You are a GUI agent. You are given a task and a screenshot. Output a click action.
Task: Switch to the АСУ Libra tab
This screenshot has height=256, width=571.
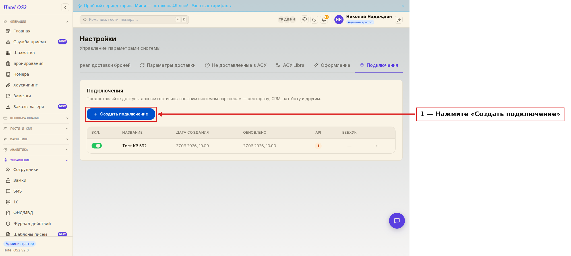[x=290, y=65]
